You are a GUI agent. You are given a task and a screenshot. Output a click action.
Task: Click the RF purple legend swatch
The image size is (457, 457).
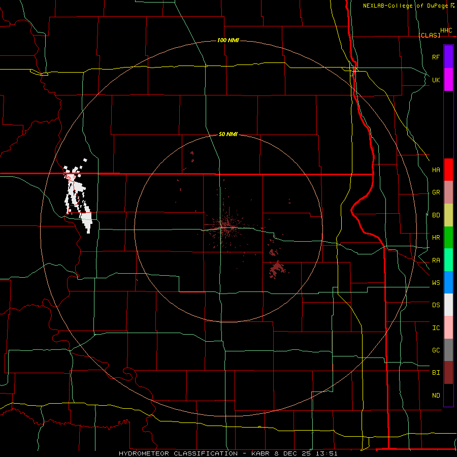(x=448, y=57)
